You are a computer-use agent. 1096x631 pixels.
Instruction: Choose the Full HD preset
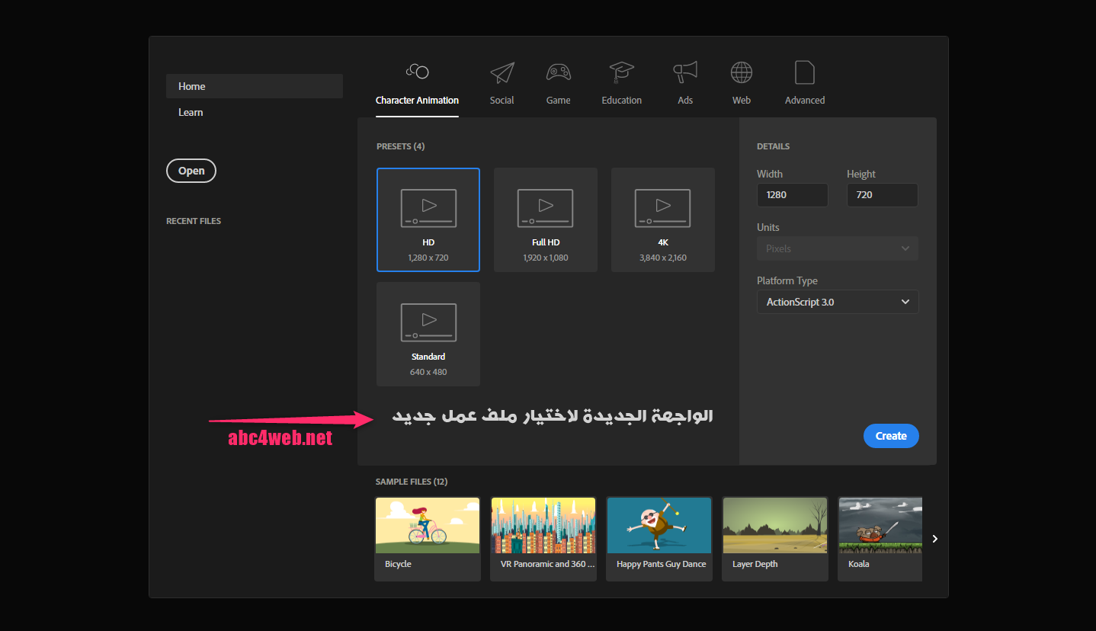546,219
